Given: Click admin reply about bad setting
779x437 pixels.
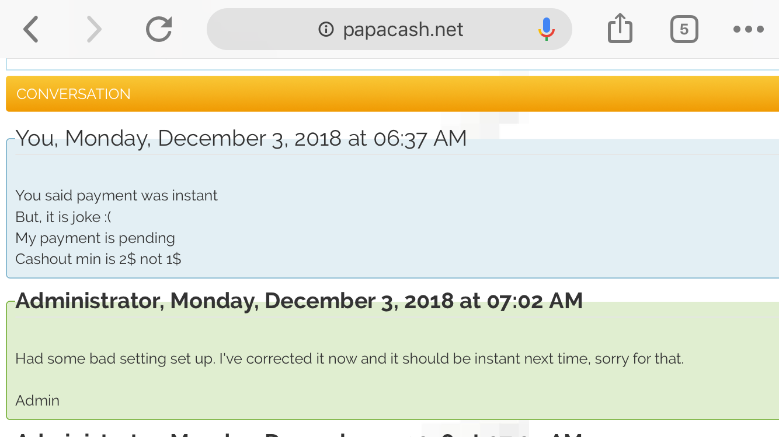Looking at the screenshot, I should [349, 359].
